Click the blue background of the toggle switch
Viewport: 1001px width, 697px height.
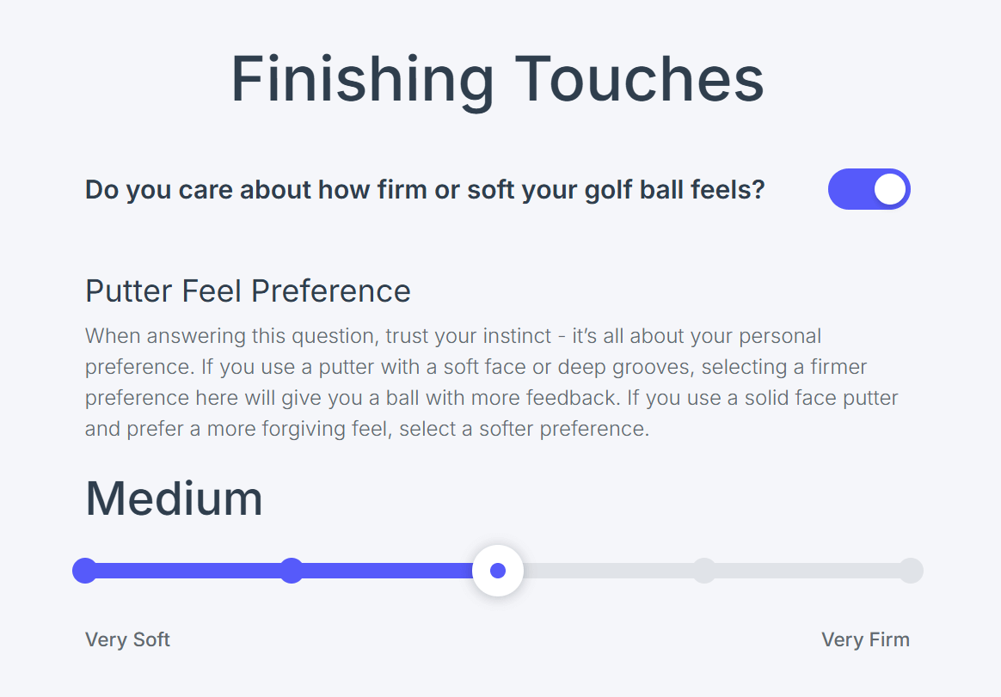(x=847, y=189)
